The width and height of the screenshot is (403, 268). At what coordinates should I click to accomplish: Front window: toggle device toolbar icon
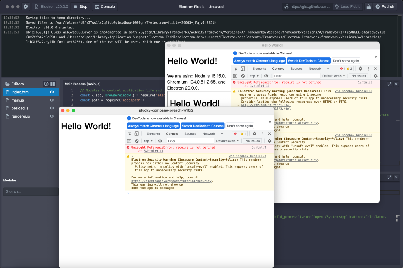coord(137,134)
